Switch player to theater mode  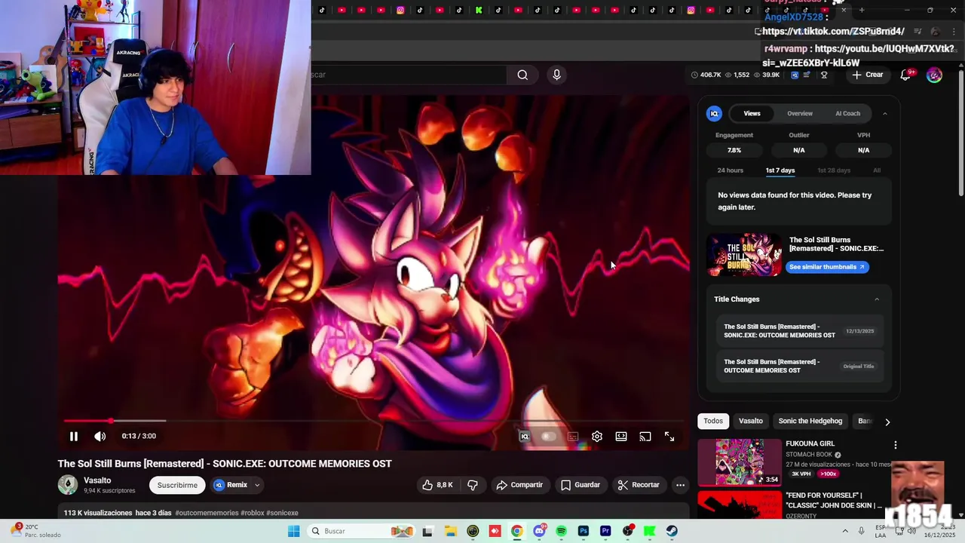tap(621, 436)
